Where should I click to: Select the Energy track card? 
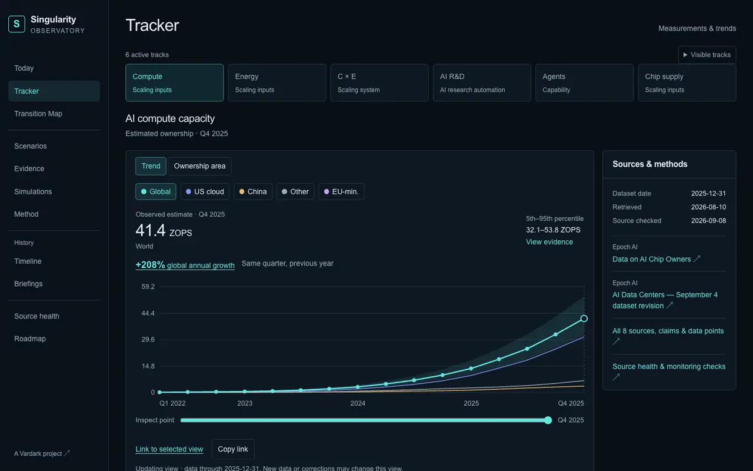coord(277,83)
